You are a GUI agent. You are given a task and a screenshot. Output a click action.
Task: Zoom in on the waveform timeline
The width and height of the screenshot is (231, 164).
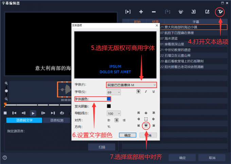pyautogui.click(x=6, y=83)
